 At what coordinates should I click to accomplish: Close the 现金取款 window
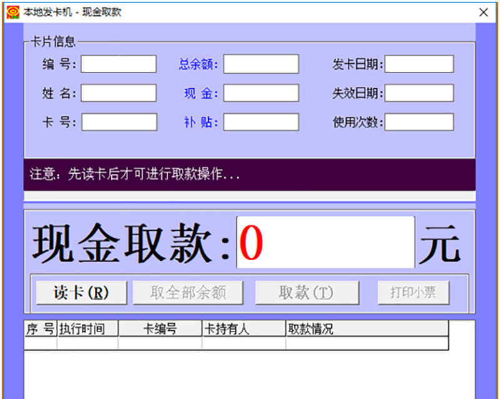[x=483, y=12]
